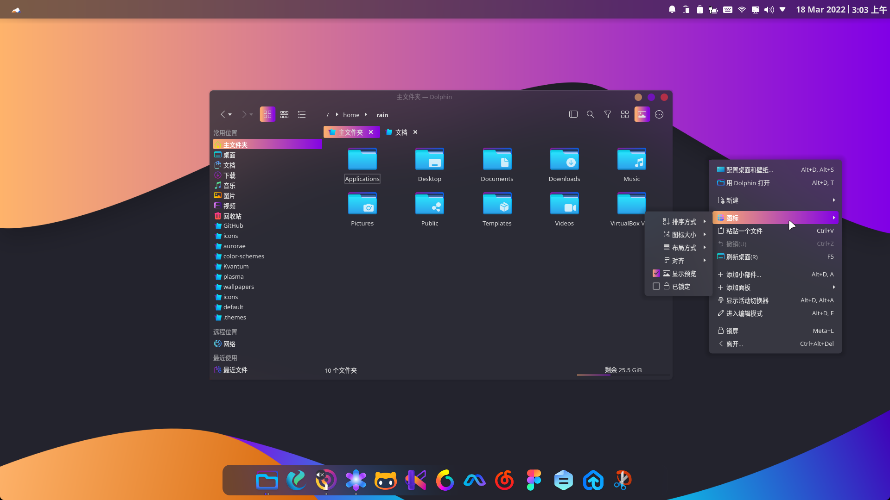
Task: Go forward with the right arrow
Action: [x=244, y=114]
